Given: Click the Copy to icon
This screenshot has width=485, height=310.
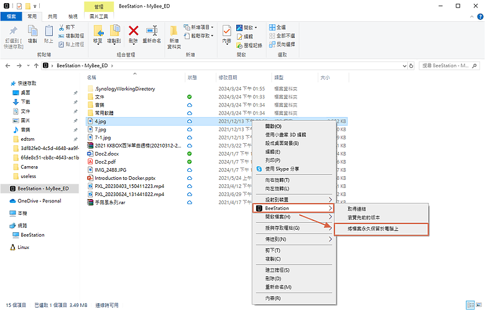Looking at the screenshot, I should coord(114,31).
